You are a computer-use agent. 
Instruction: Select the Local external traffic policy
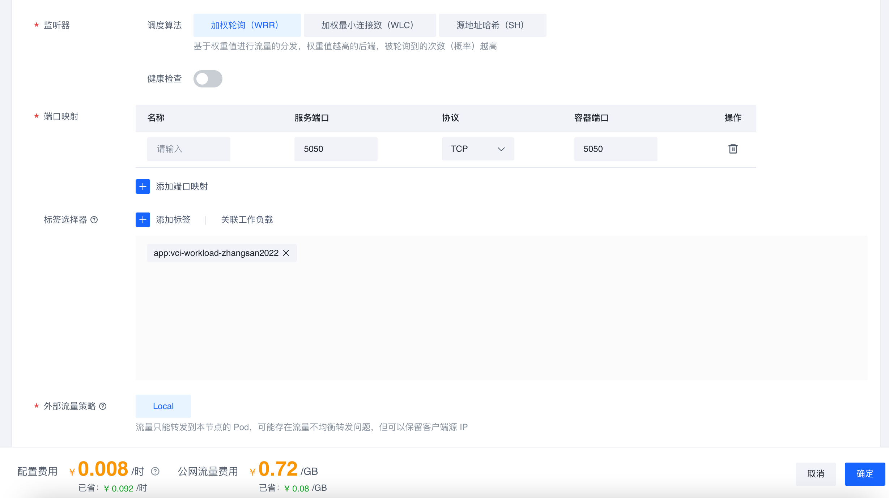pos(163,406)
